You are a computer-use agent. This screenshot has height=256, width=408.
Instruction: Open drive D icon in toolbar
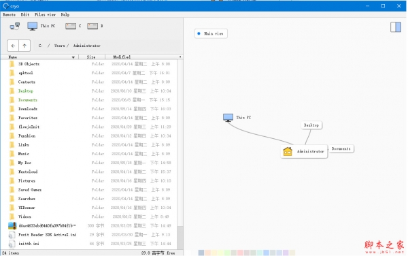pos(92,26)
